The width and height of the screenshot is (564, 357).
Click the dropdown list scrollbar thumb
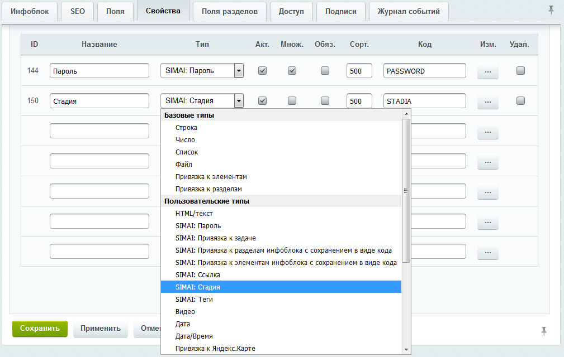tap(406, 190)
